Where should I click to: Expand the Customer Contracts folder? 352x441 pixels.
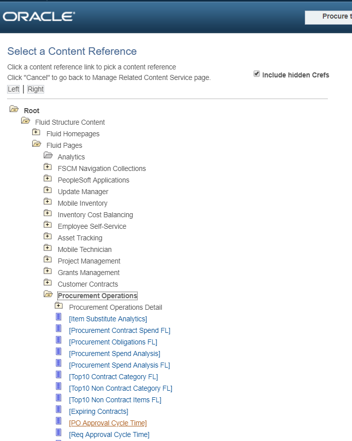pos(48,282)
